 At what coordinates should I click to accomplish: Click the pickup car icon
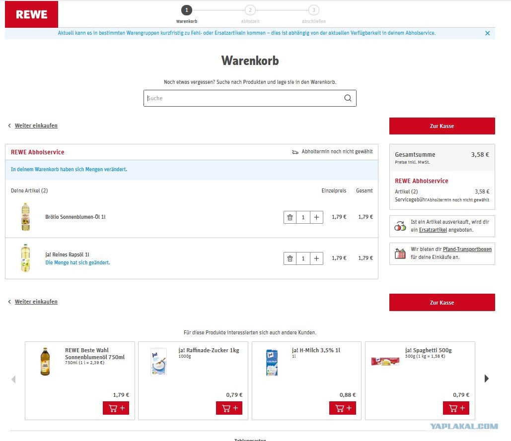coord(295,152)
